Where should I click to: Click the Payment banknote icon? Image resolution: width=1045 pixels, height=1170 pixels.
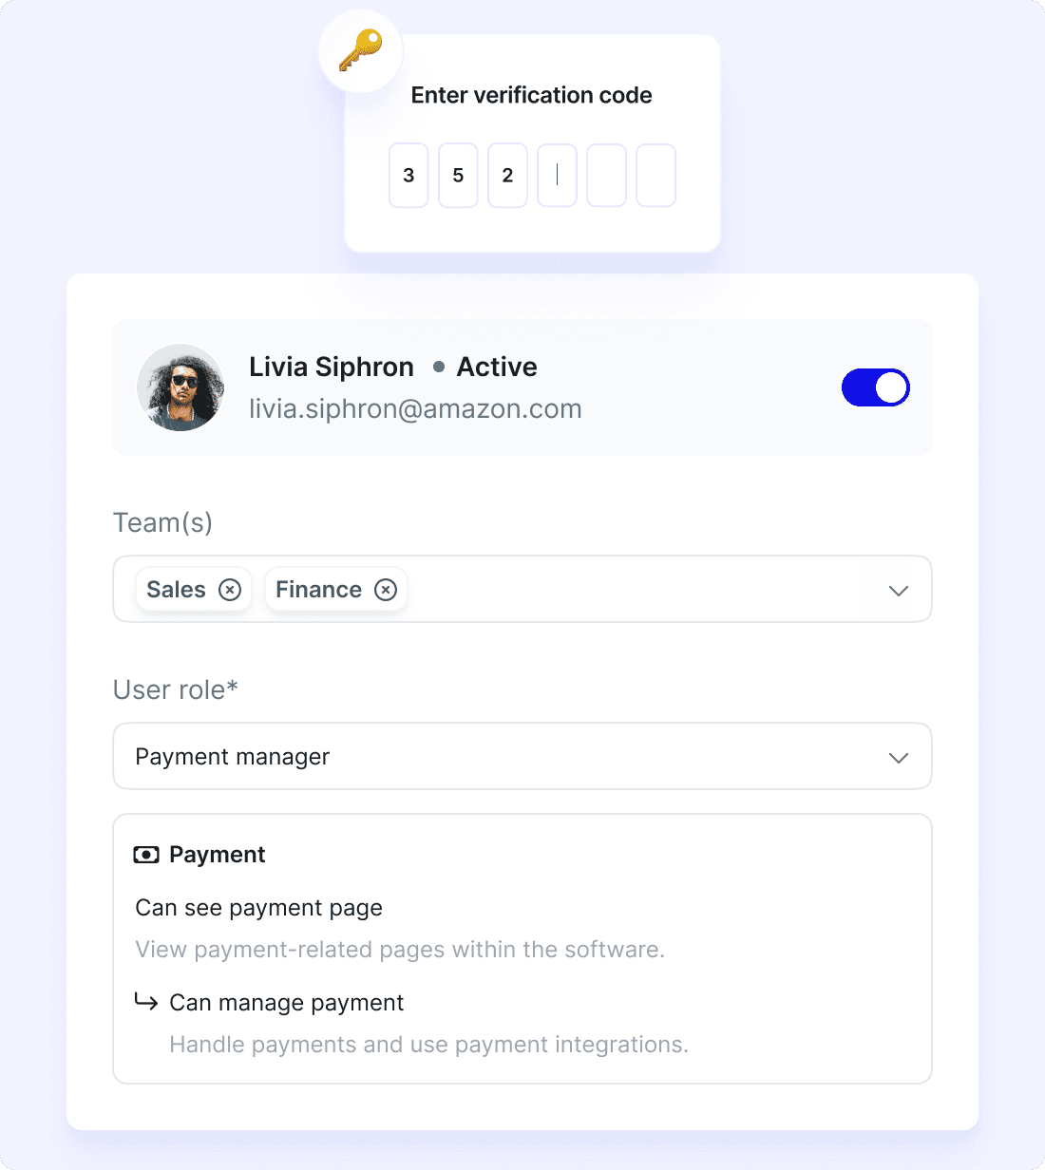146,855
